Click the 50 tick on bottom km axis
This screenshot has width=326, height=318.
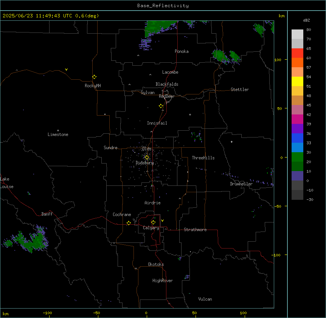pyautogui.click(x=194, y=313)
